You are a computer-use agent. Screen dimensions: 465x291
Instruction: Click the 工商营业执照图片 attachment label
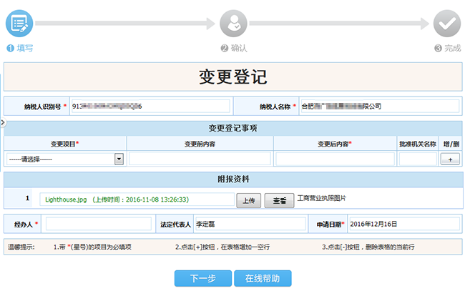click(326, 197)
